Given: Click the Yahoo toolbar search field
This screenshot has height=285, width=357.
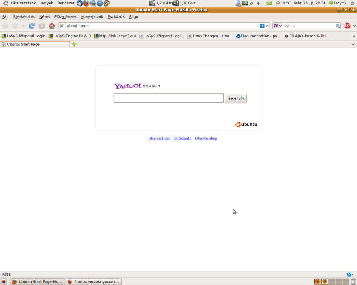Looking at the screenshot, I should tap(309, 26).
